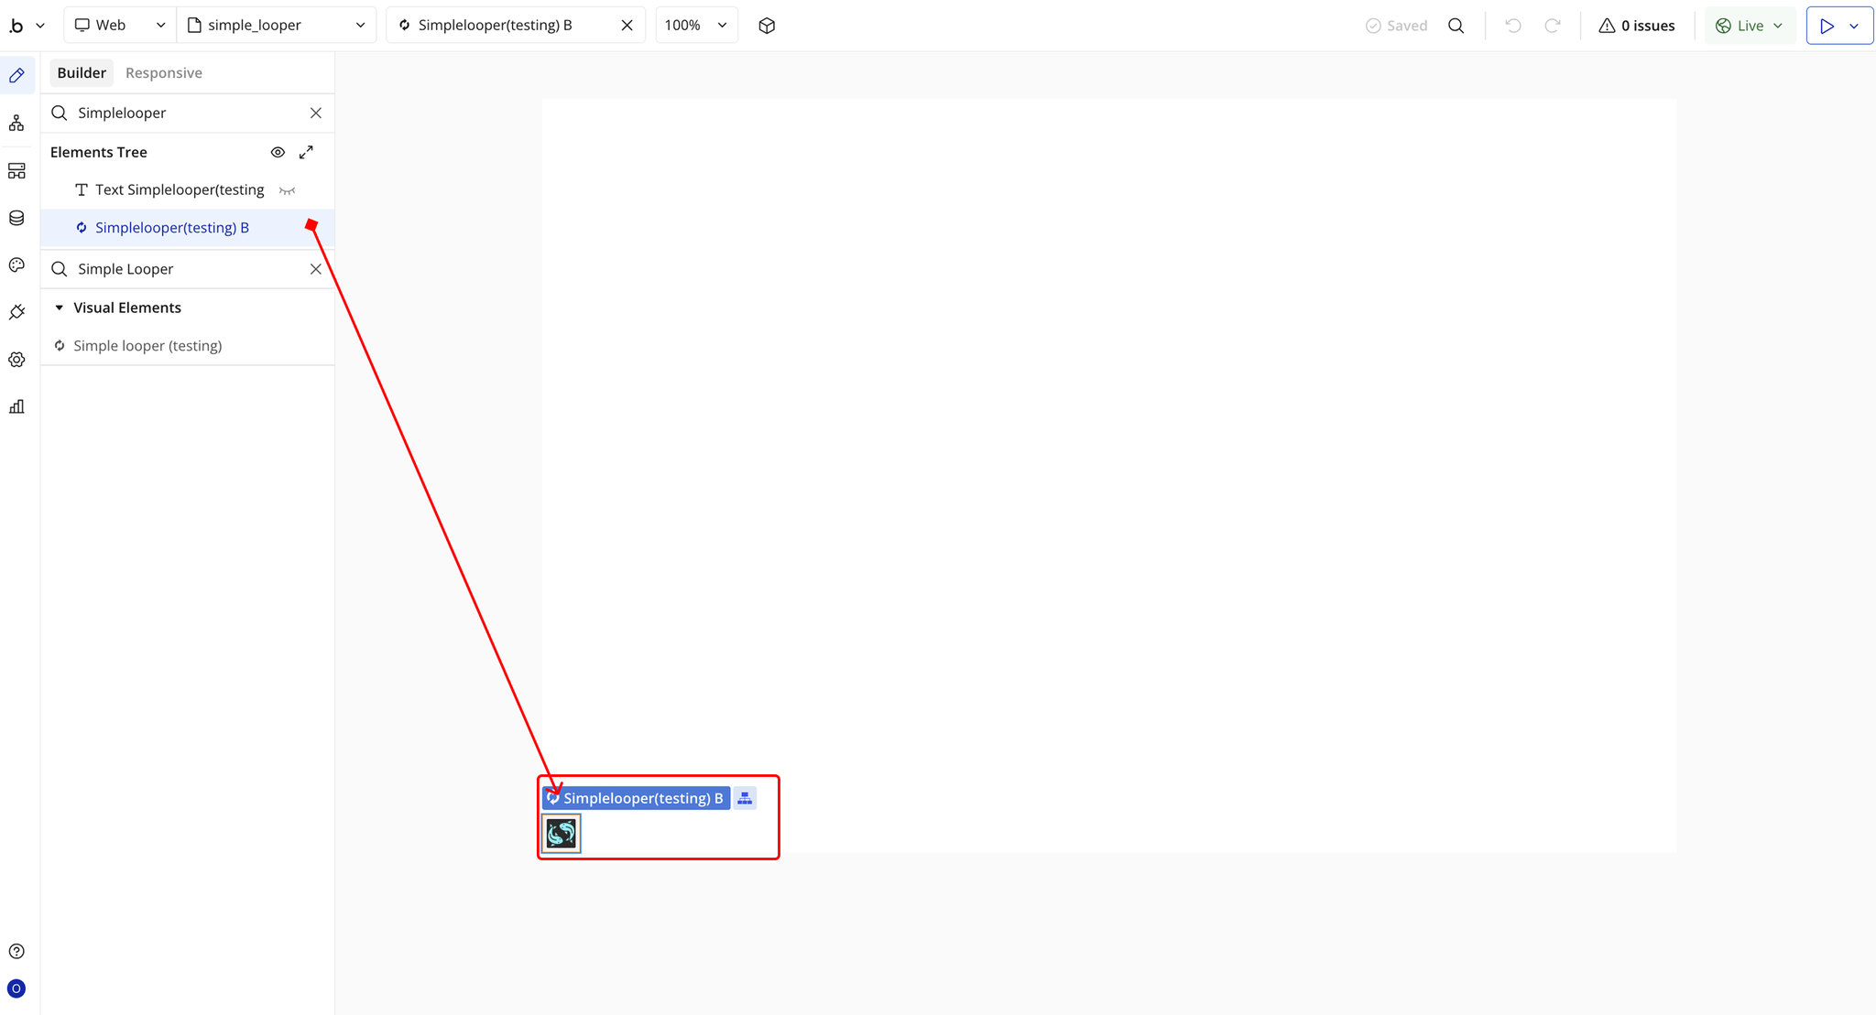Viewport: 1876px width, 1015px height.
Task: Show hidden Text Simplelooper element
Action: [x=287, y=190]
